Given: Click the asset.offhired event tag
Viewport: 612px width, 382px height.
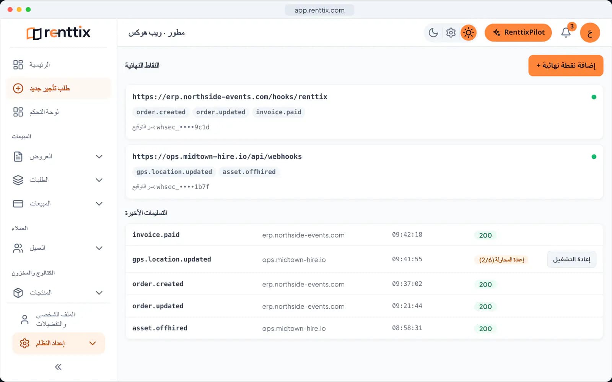Looking at the screenshot, I should tap(249, 172).
